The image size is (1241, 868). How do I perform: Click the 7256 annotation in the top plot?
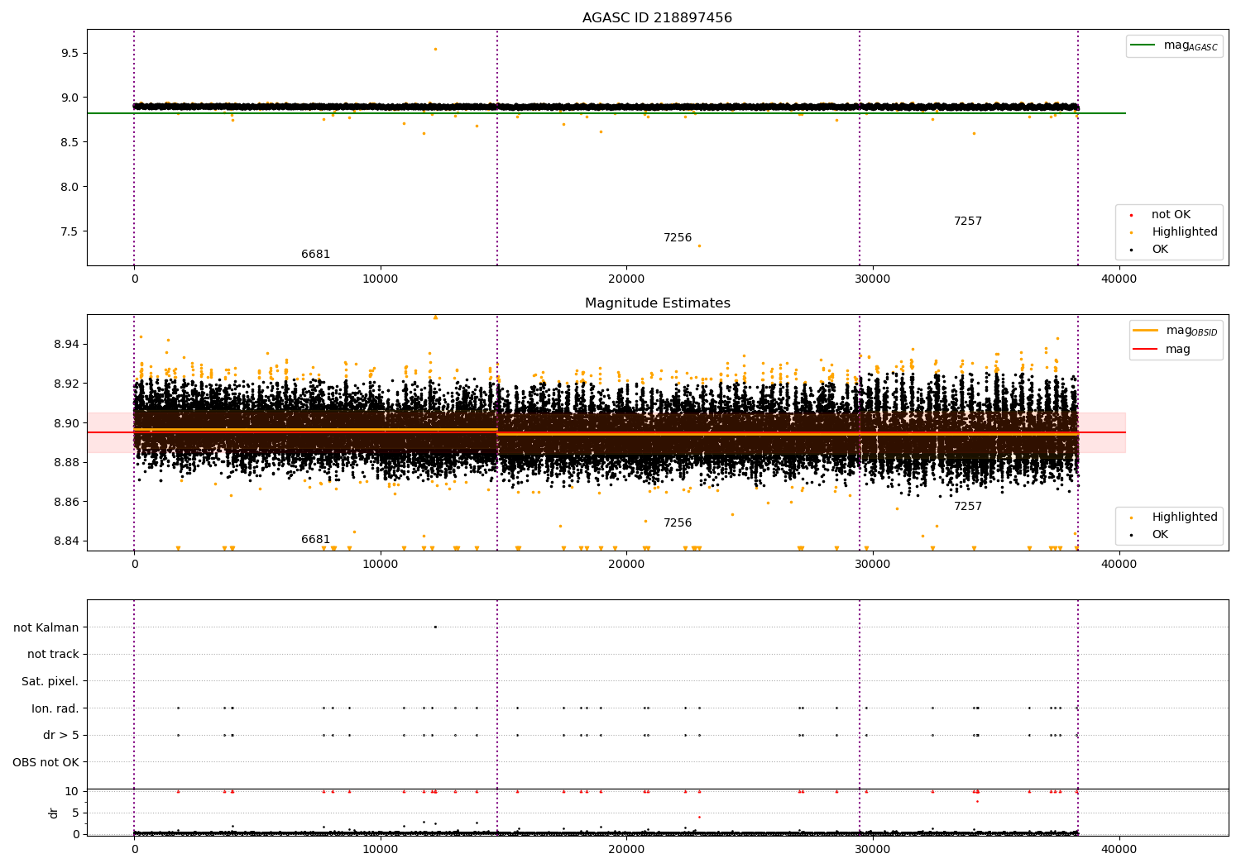coord(678,238)
